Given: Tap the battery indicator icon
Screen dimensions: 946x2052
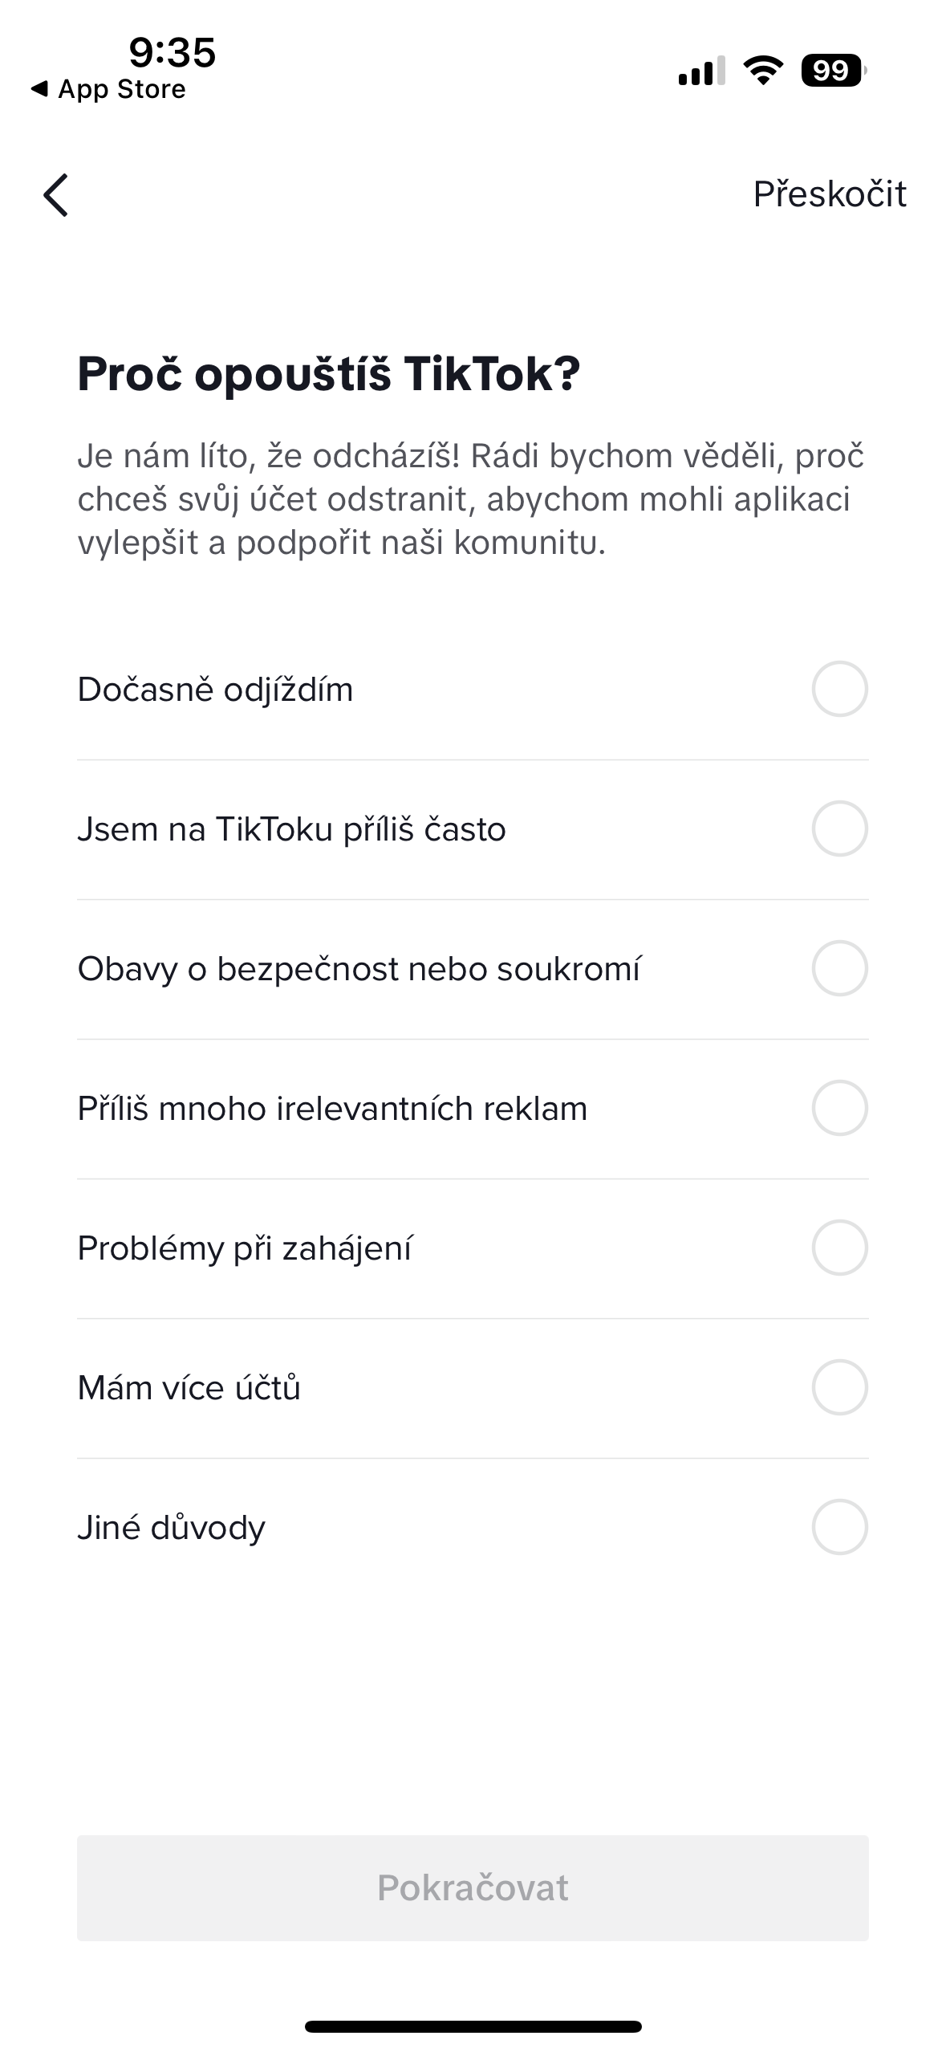Looking at the screenshot, I should click(834, 71).
